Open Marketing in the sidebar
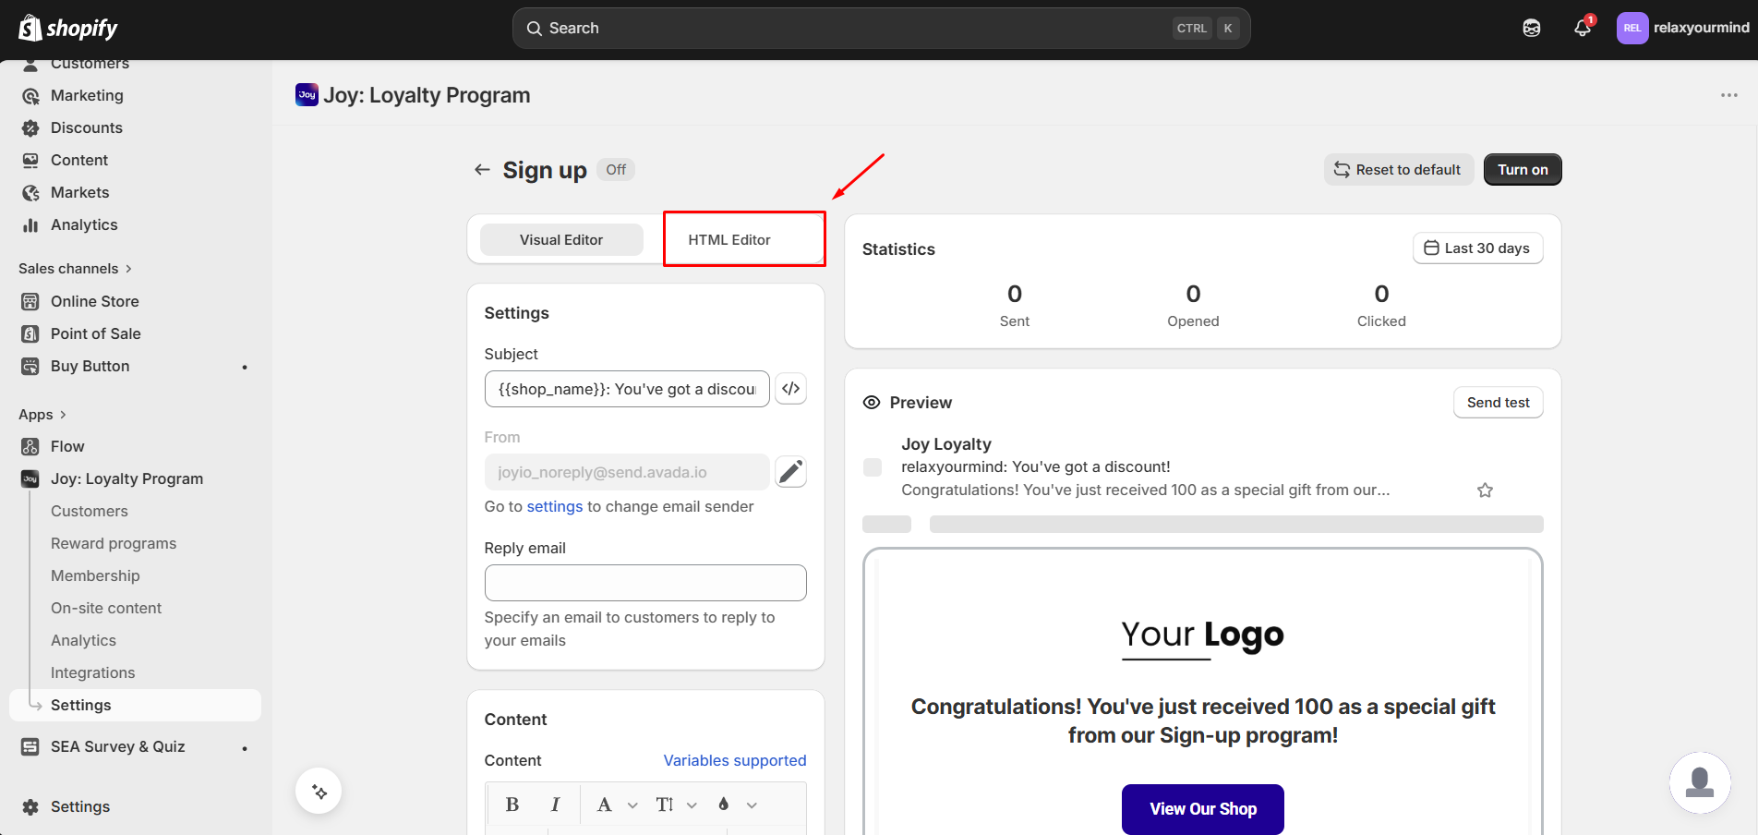 pyautogui.click(x=87, y=95)
